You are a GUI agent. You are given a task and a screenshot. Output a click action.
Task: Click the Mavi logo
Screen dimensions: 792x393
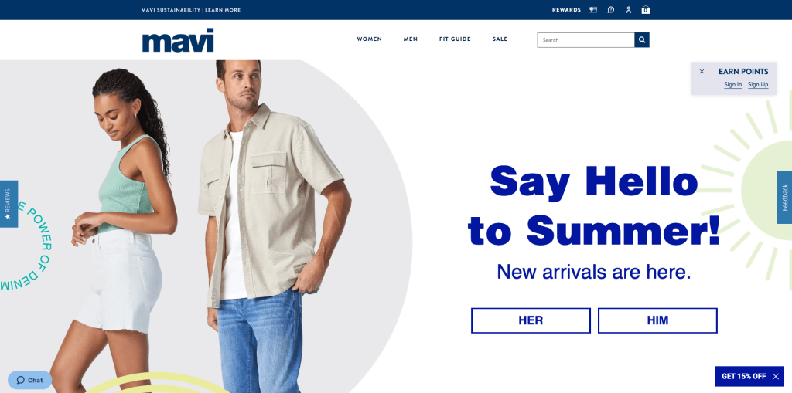coord(178,40)
